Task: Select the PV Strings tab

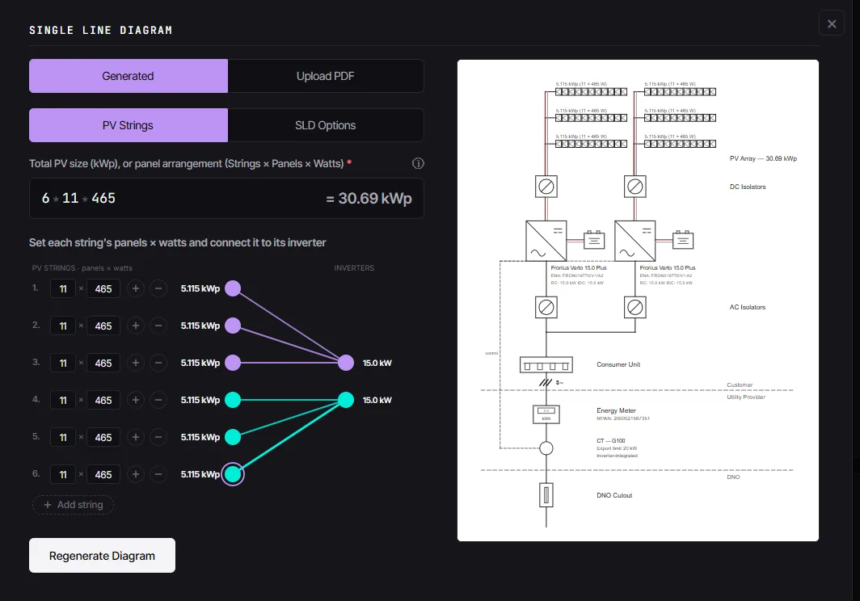Action: tap(129, 125)
